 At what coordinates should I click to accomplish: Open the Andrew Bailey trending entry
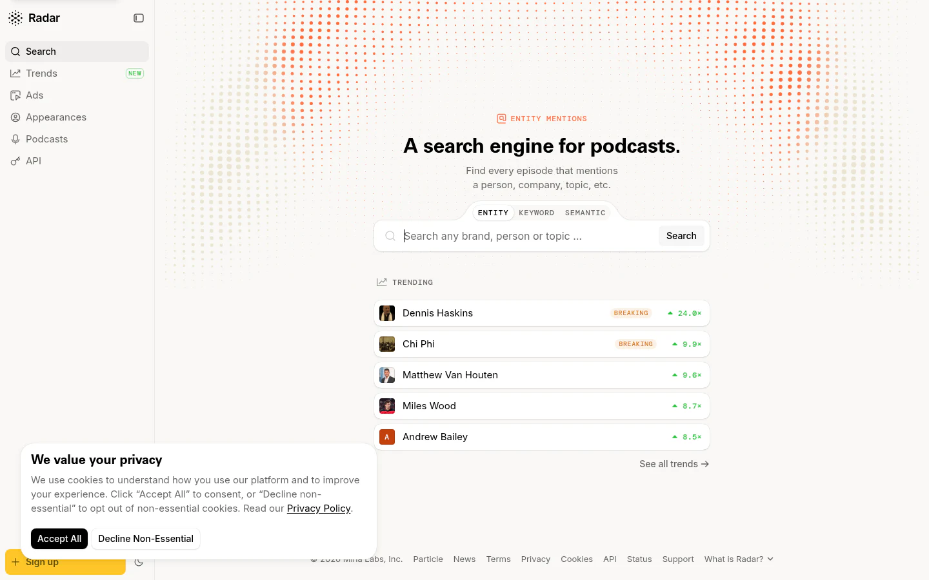pos(542,437)
